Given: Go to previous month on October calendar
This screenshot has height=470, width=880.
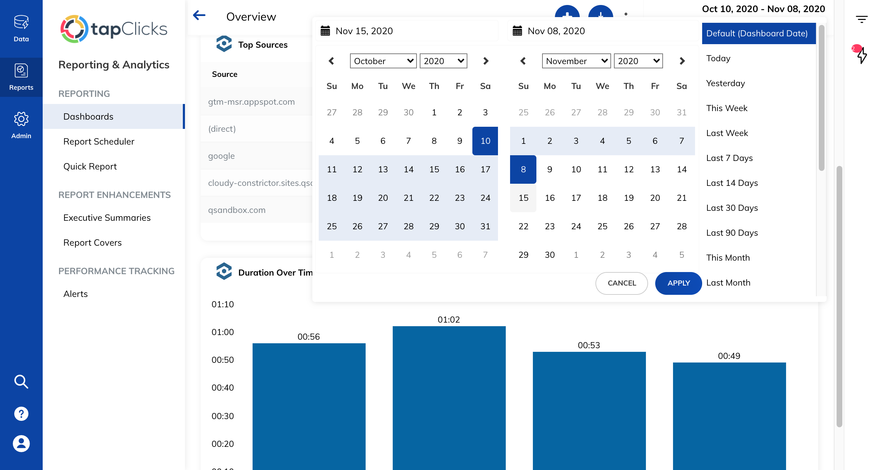Looking at the screenshot, I should point(332,61).
